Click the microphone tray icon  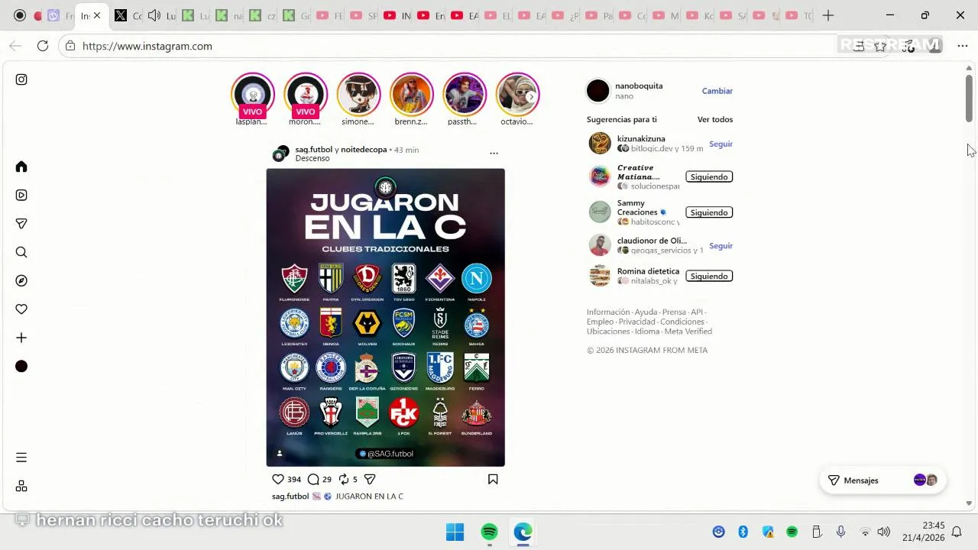pyautogui.click(x=840, y=532)
